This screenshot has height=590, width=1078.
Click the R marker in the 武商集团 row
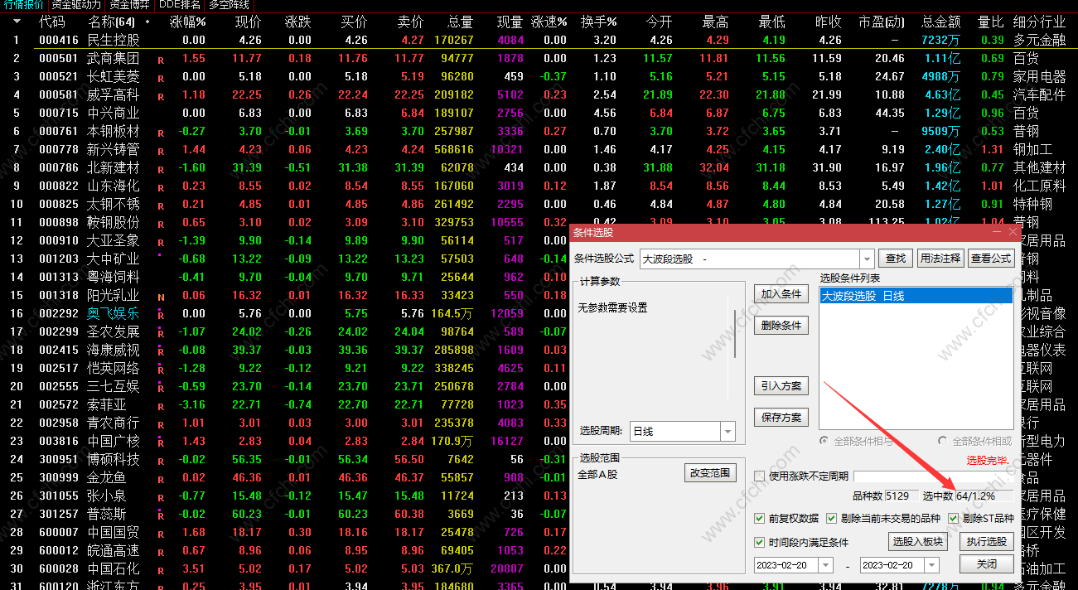161,60
